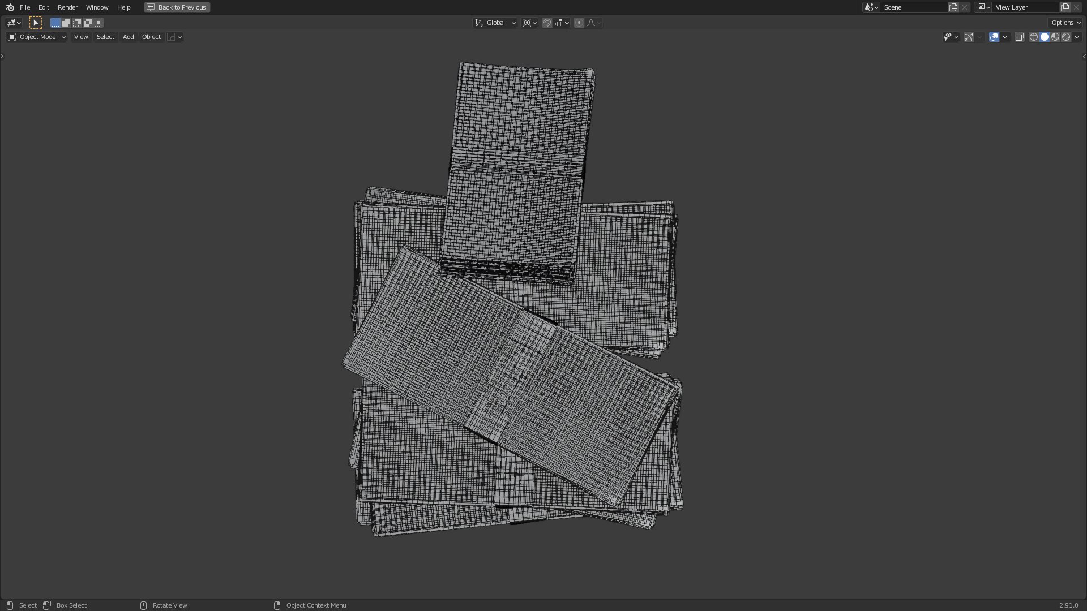
Task: Choose the Extend selection mode icon
Action: point(66,23)
